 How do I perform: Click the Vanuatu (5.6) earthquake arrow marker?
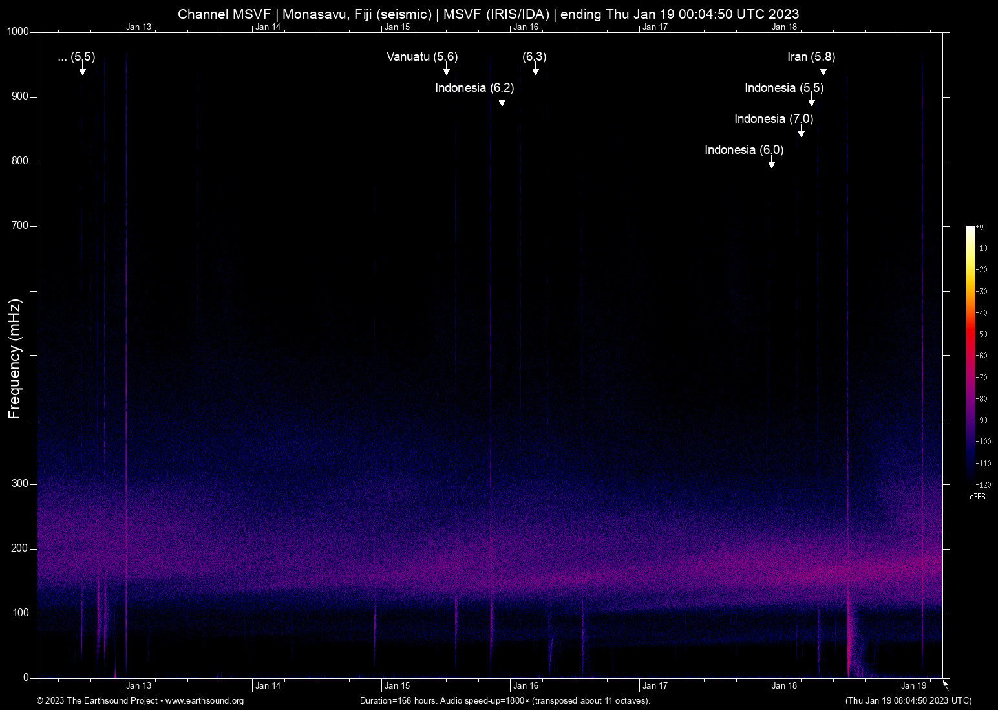click(x=445, y=70)
